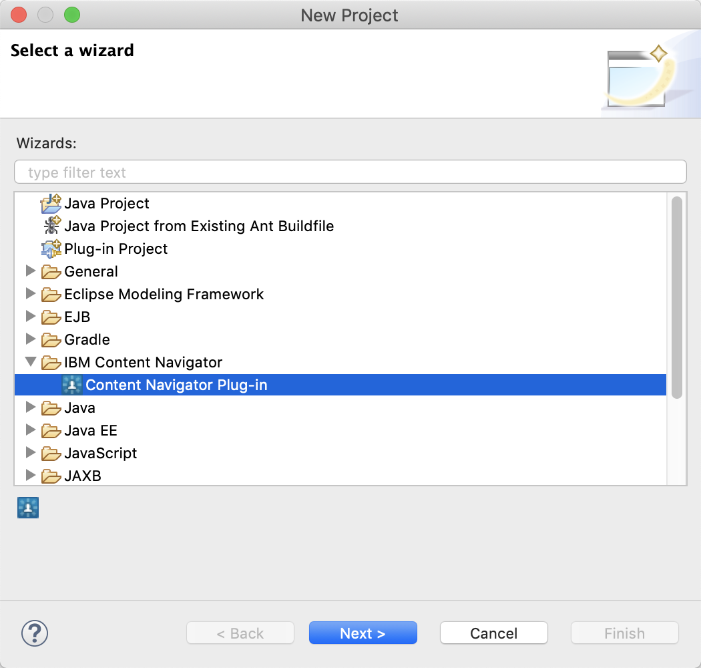Expand the General category
This screenshot has width=701, height=668.
31,271
